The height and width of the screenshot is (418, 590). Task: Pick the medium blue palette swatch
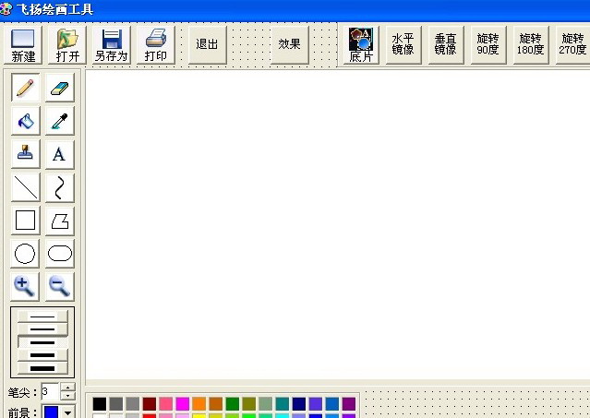pyautogui.click(x=332, y=404)
